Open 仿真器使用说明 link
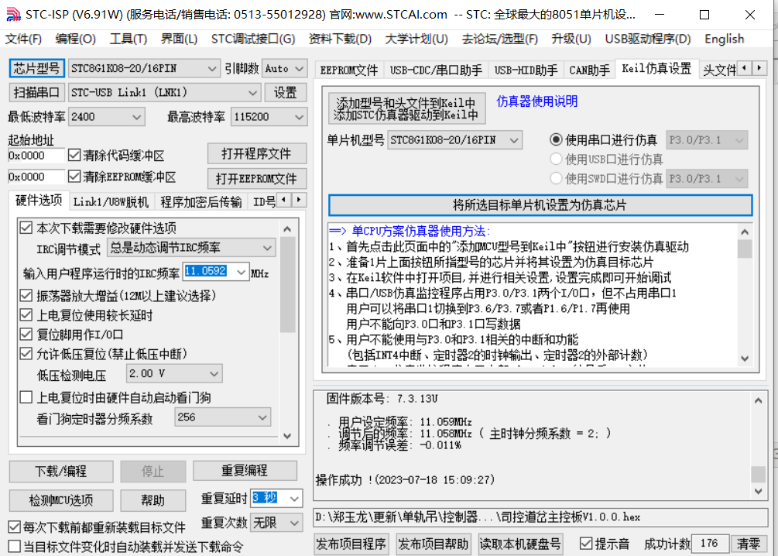778x556 pixels. [x=537, y=101]
